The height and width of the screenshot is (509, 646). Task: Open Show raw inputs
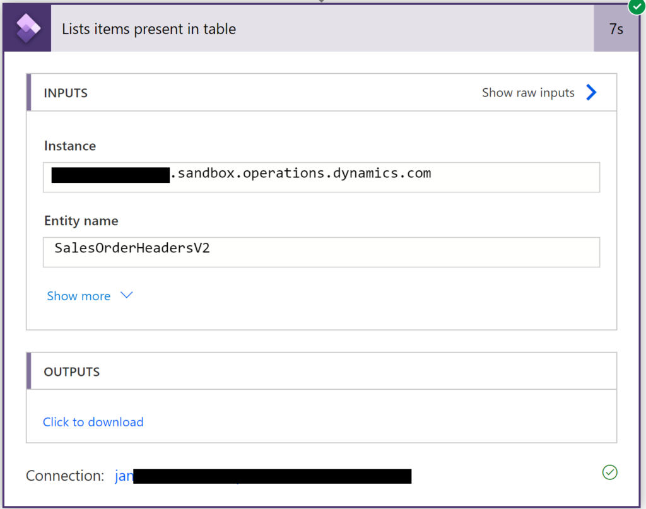[x=528, y=93]
